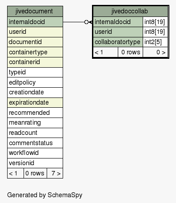Click the Generated by SchemaSpy text
176x203 pixels.
pyautogui.click(x=45, y=195)
